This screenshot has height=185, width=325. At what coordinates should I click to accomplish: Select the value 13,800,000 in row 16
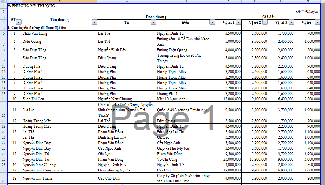(x=228, y=99)
